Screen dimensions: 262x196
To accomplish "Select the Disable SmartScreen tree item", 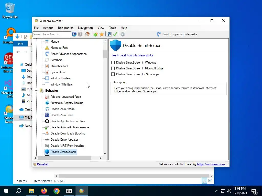I will click(x=63, y=152).
